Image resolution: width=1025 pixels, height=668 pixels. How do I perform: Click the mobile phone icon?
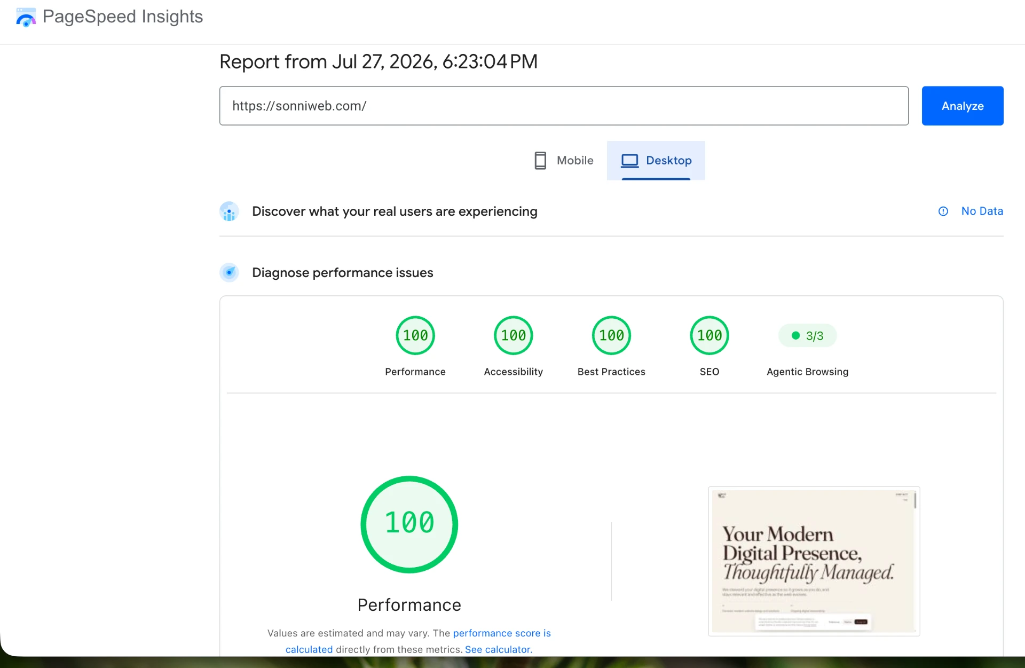[x=540, y=160]
